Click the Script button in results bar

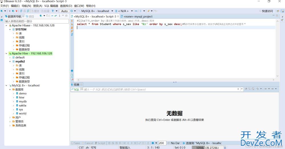[x=100, y=143]
